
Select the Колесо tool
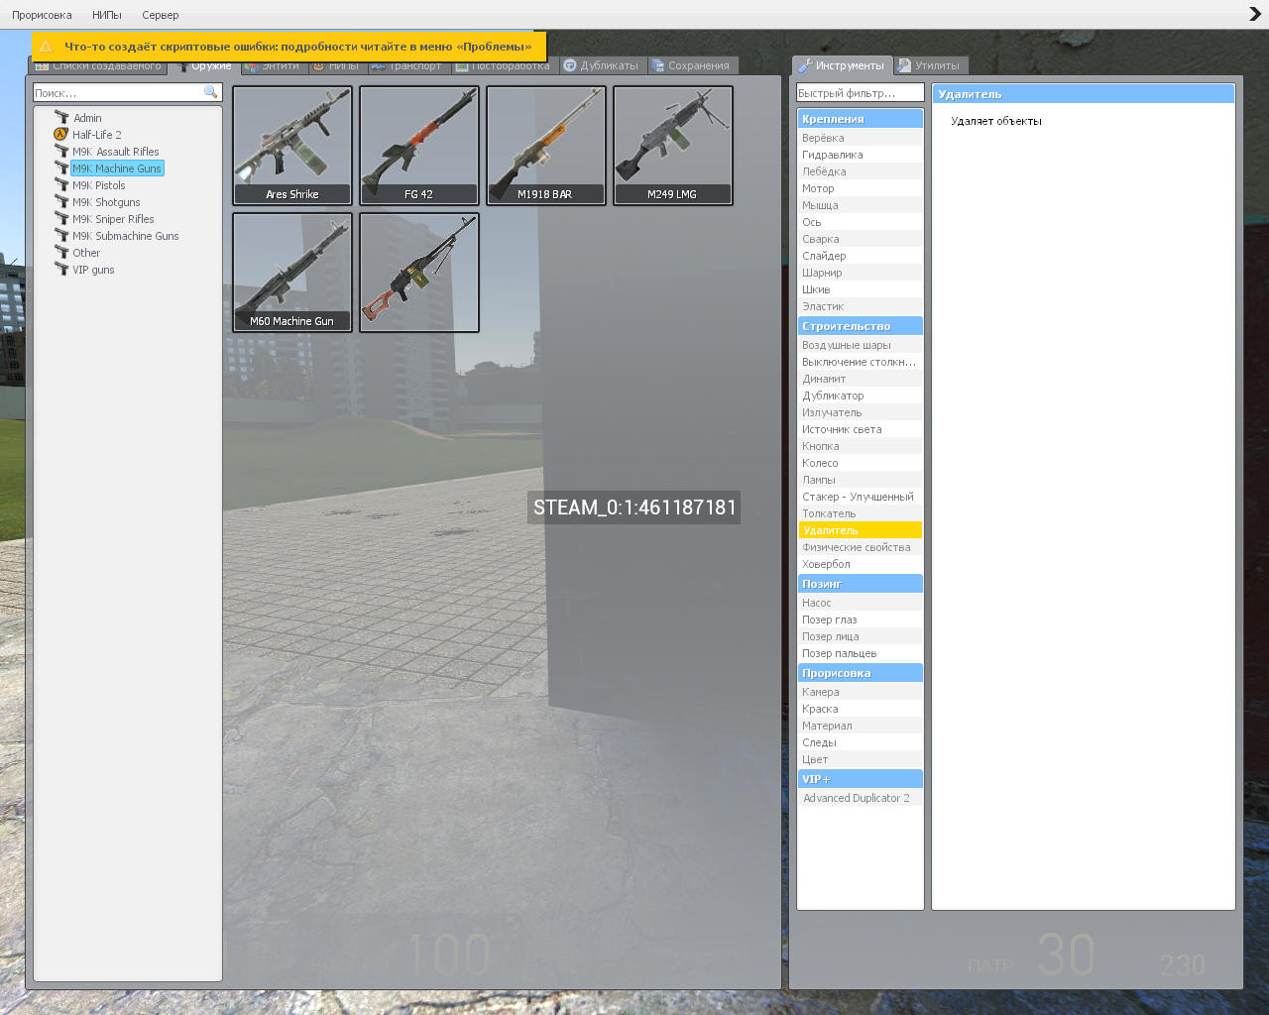click(861, 463)
